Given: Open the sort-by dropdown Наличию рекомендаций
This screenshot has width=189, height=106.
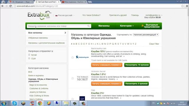Looking at the screenshot, I should (146, 35).
